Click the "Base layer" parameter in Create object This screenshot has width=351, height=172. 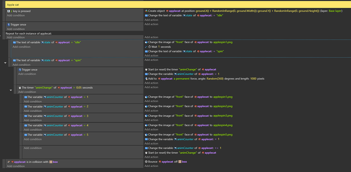(335, 11)
